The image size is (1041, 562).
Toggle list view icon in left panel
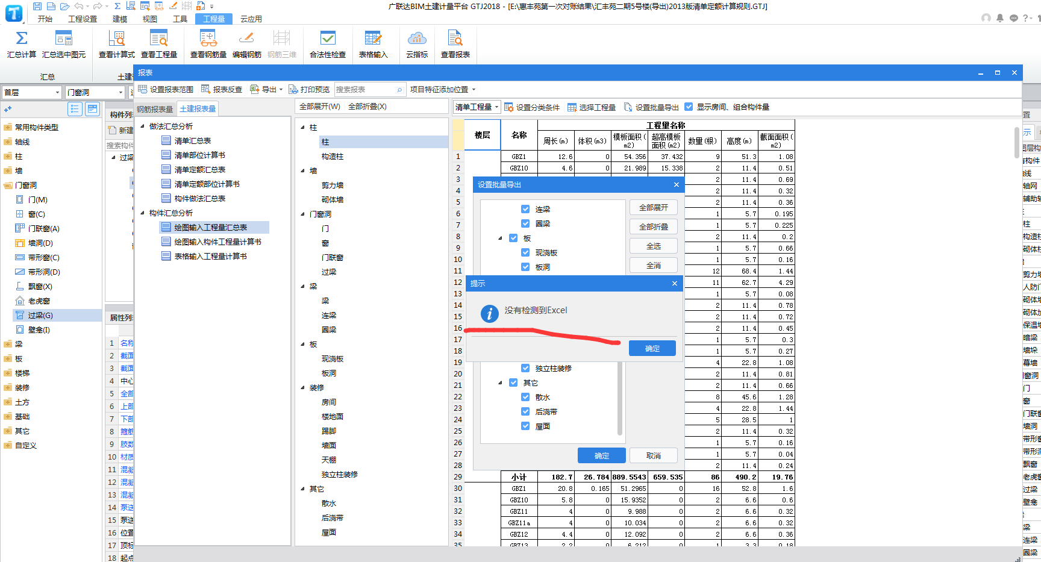pyautogui.click(x=75, y=109)
